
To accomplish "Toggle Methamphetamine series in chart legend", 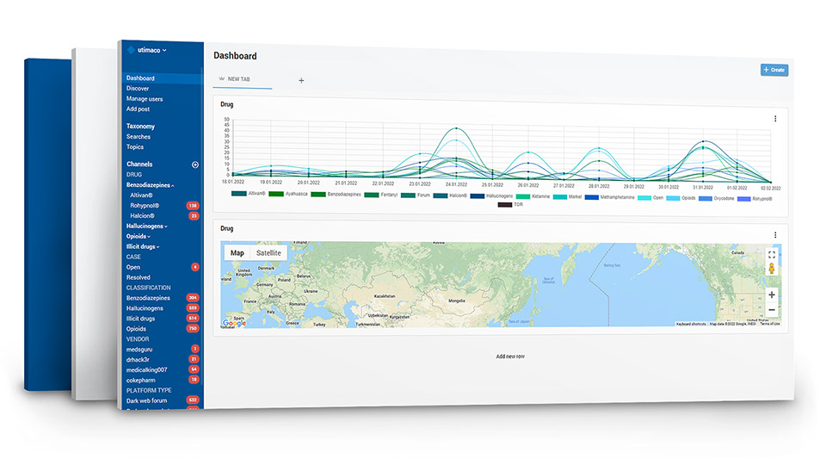I will point(609,198).
